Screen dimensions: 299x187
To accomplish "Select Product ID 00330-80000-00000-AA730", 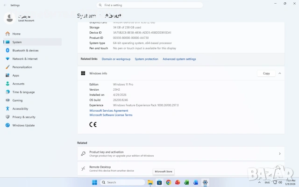I will (131, 37).
